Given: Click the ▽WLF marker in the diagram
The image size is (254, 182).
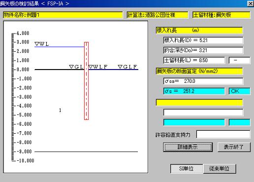Looking at the screenshot, I should [x=98, y=67].
